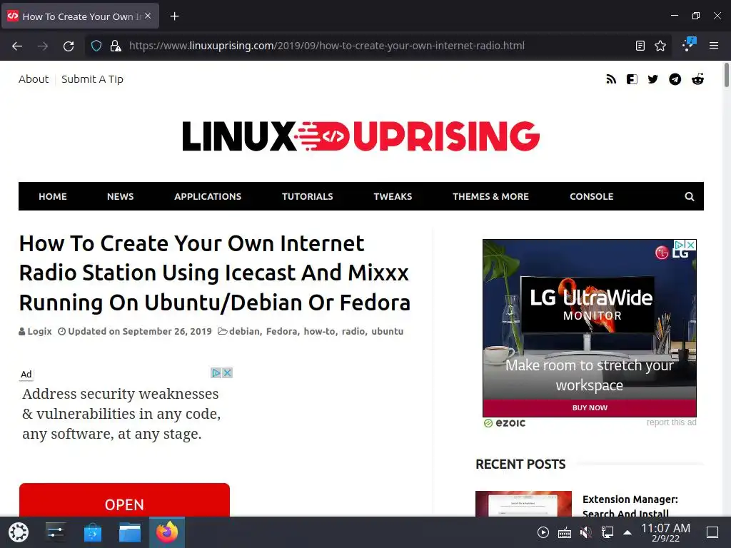Open AdChoices info on LG ad
The image size is (731, 548).
[680, 245]
